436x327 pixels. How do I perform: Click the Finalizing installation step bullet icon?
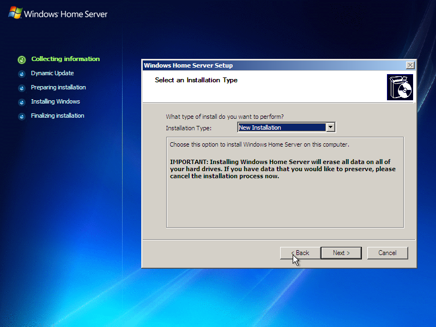(x=21, y=116)
